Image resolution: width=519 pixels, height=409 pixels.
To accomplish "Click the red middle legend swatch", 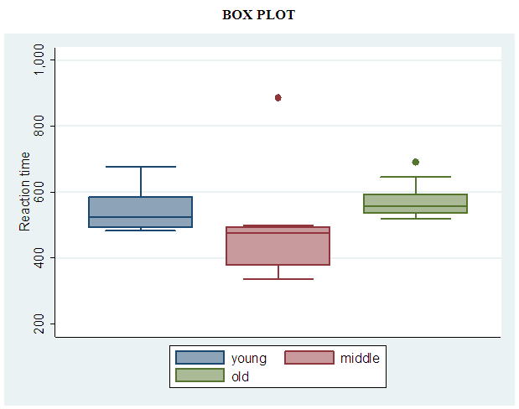I will click(309, 358).
